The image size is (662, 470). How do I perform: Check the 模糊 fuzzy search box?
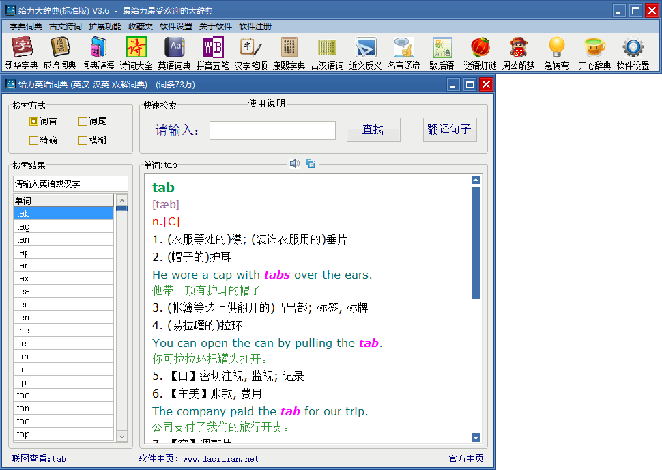click(x=83, y=141)
